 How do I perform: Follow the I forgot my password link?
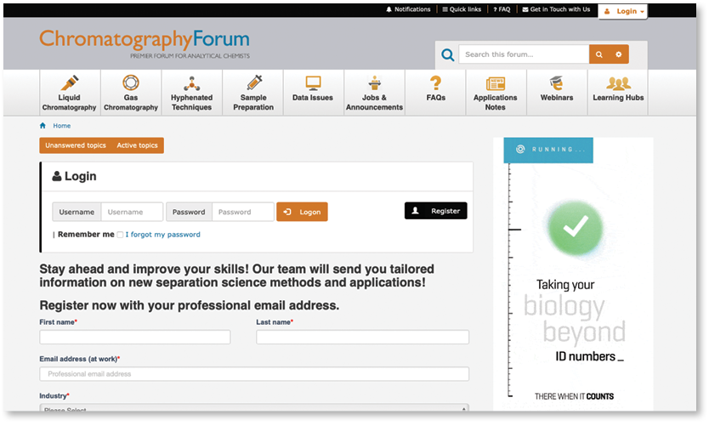point(163,235)
